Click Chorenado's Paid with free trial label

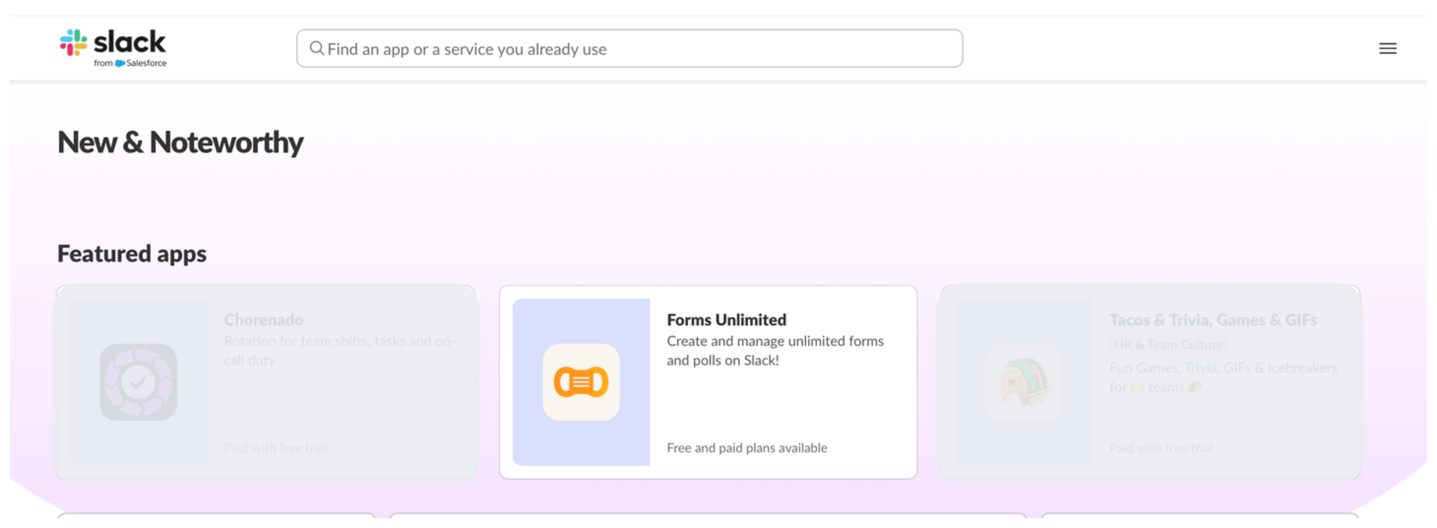coord(276,448)
